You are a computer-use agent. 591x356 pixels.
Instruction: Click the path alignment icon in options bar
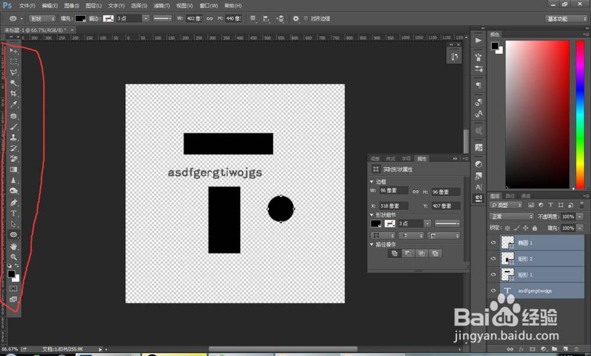[266, 18]
